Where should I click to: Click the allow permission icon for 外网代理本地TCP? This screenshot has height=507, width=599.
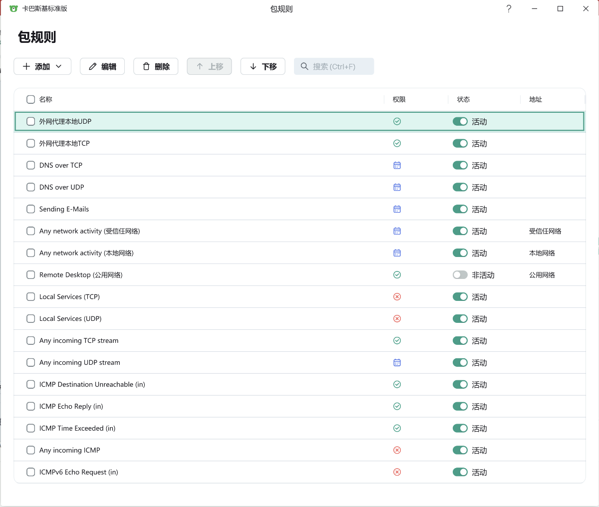tap(397, 143)
